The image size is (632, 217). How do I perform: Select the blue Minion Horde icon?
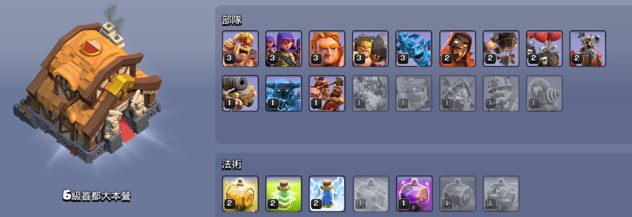point(414,49)
